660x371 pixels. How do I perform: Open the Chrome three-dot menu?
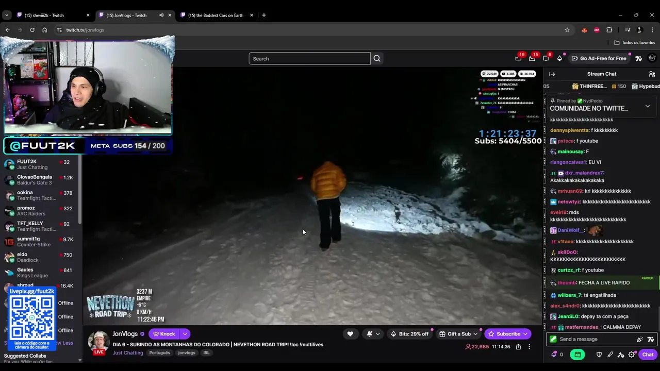click(652, 30)
